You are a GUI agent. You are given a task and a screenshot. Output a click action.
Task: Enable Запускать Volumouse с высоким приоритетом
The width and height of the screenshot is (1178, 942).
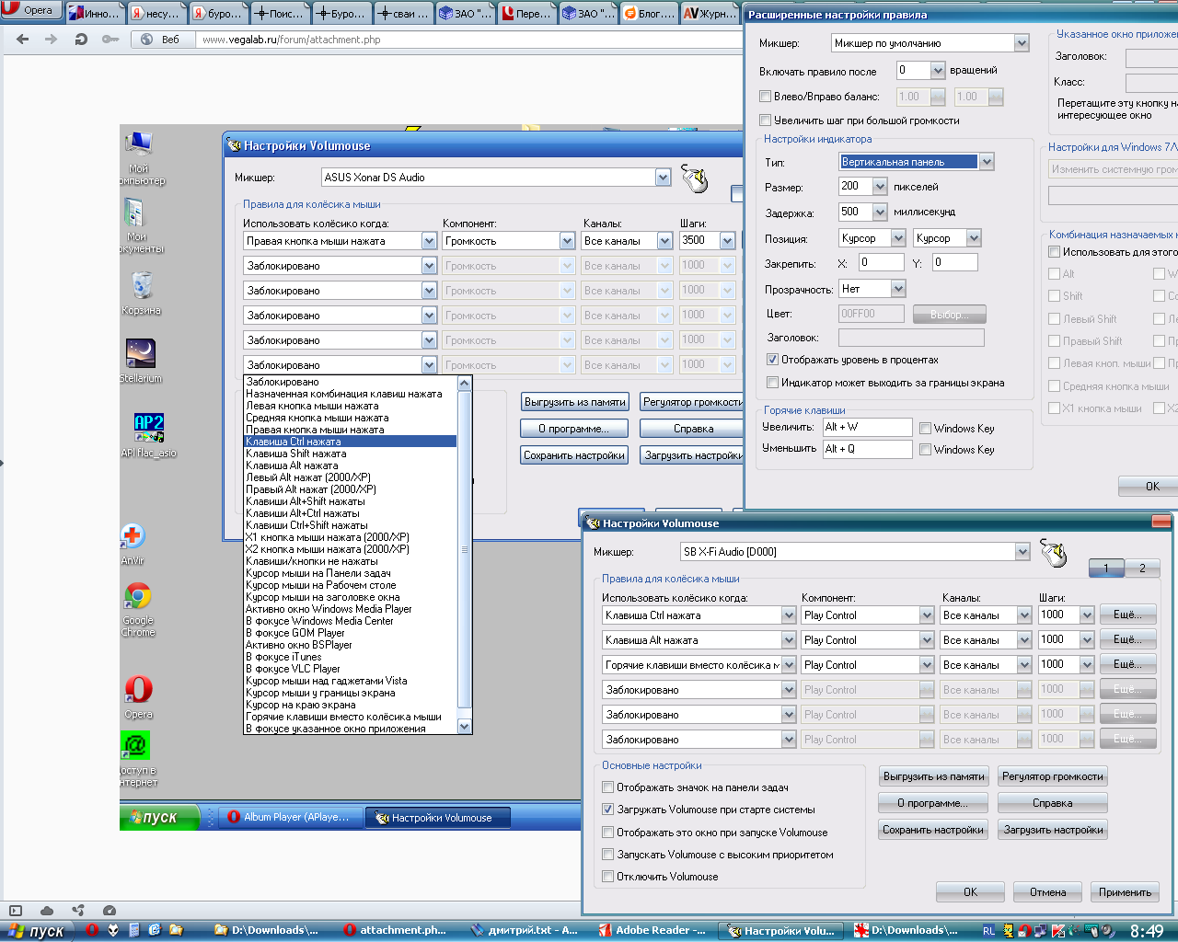(x=607, y=855)
